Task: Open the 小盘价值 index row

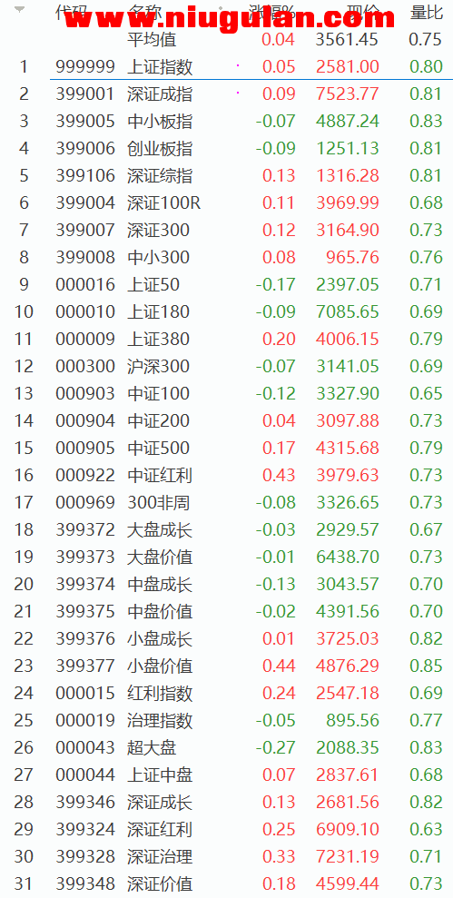Action: [226, 666]
